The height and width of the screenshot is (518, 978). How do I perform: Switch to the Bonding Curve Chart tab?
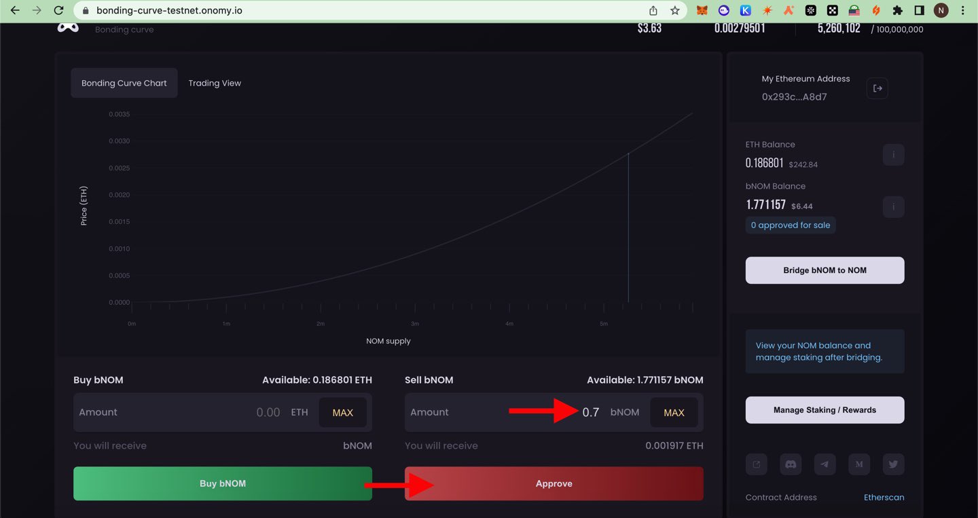[x=124, y=83]
